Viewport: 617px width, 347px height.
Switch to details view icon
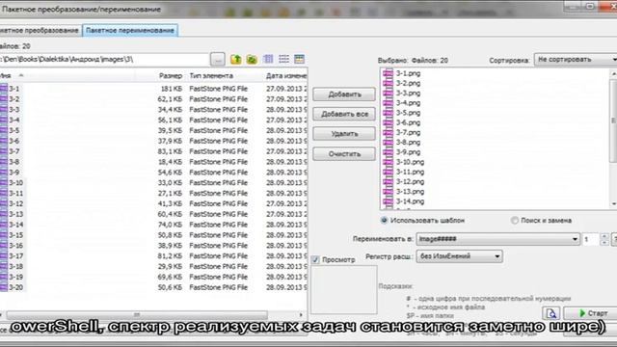(300, 59)
